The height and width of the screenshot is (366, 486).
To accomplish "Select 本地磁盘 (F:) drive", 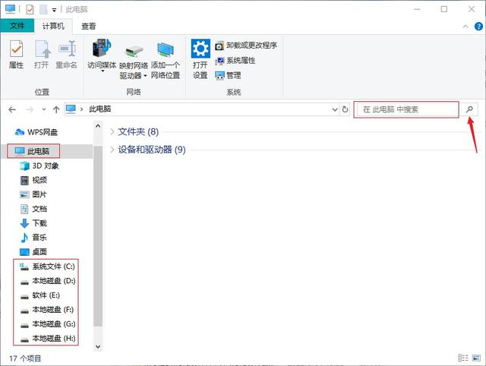I will tap(46, 310).
